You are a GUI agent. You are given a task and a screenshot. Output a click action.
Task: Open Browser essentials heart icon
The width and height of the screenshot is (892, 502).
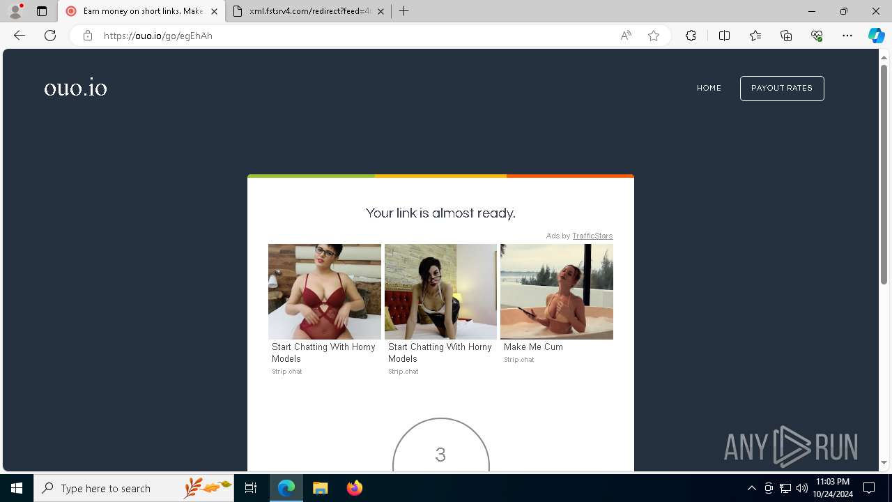click(817, 36)
